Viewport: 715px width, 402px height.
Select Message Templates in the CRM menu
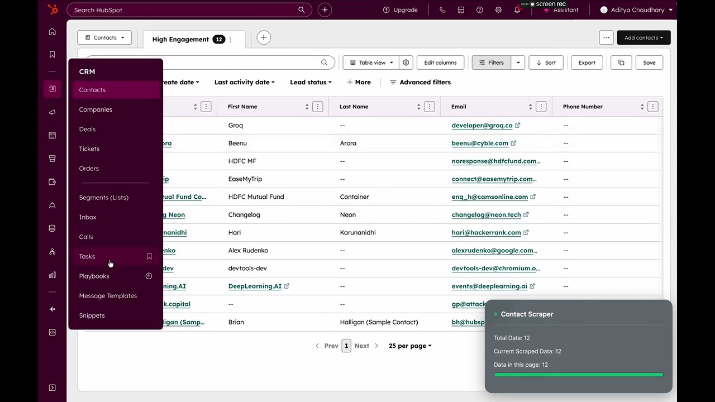115,295
